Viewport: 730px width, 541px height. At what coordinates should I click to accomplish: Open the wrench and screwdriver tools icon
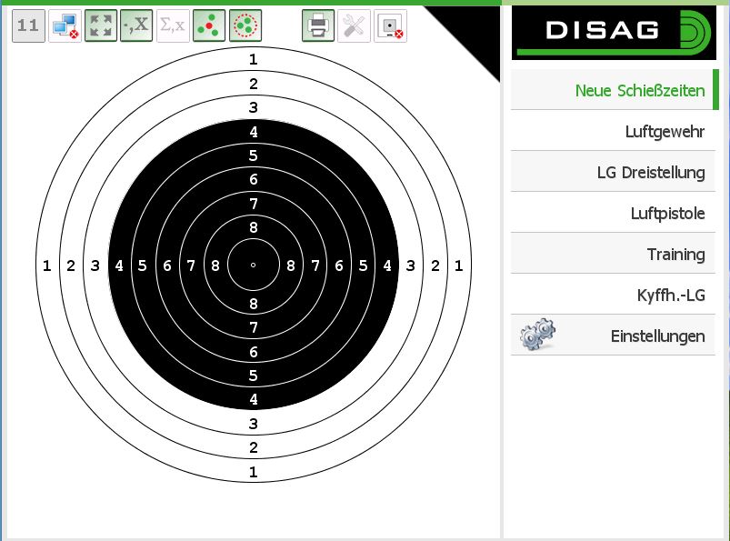tap(354, 25)
